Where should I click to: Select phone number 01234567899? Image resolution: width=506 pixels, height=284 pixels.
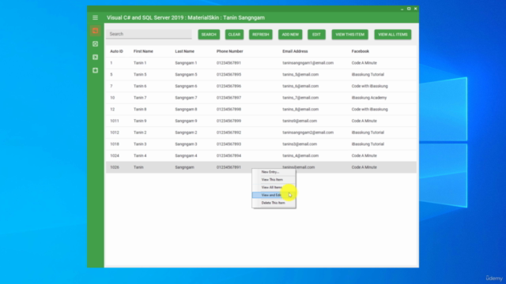click(x=228, y=121)
